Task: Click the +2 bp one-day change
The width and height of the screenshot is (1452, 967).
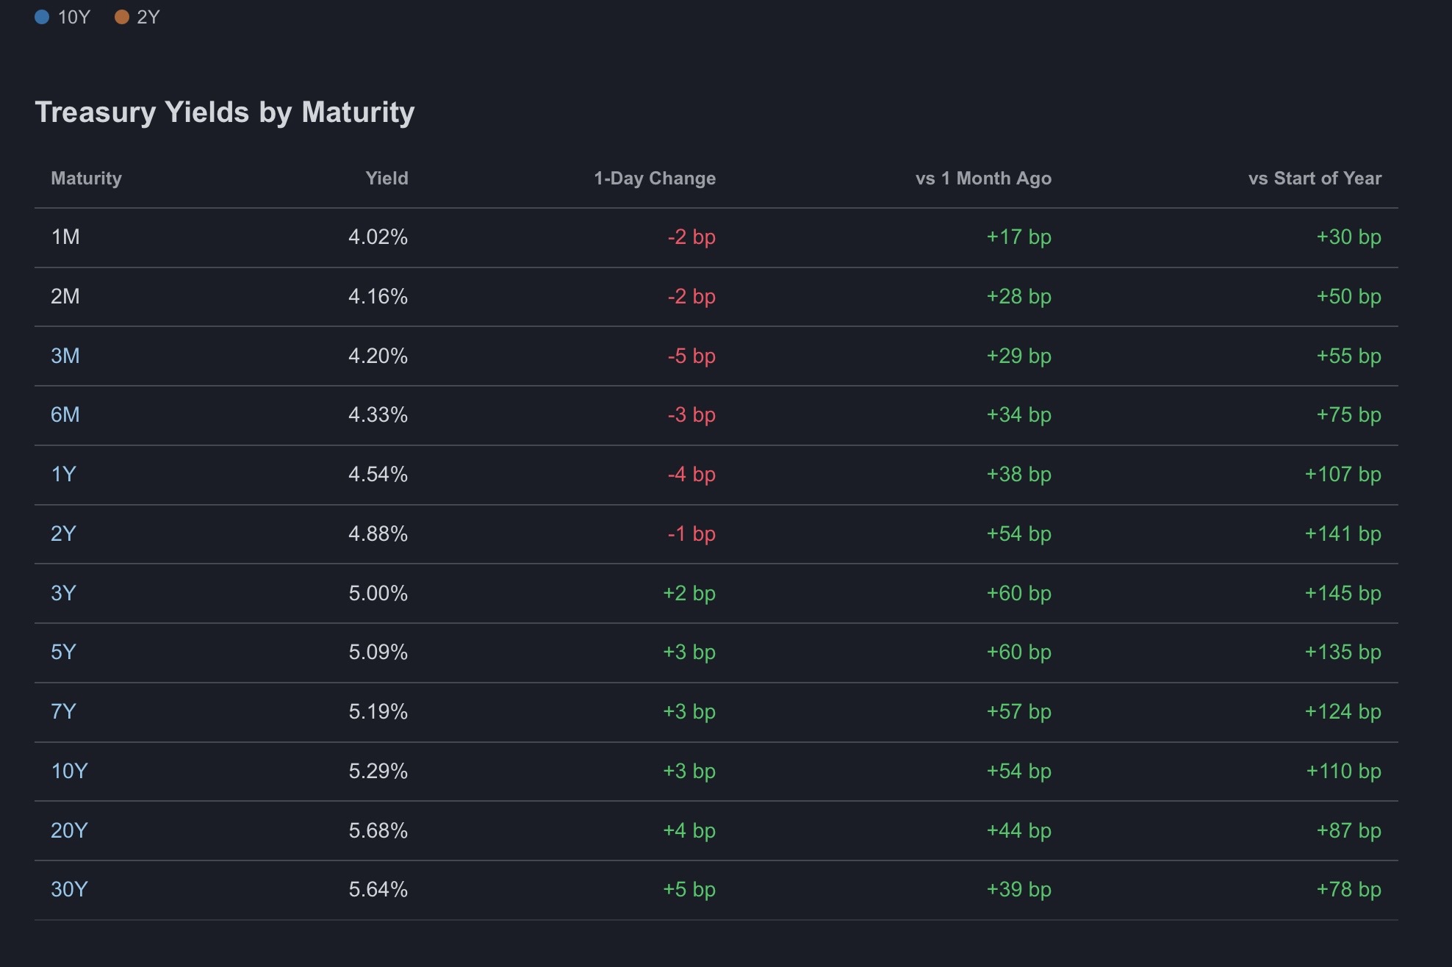Action: pyautogui.click(x=689, y=594)
